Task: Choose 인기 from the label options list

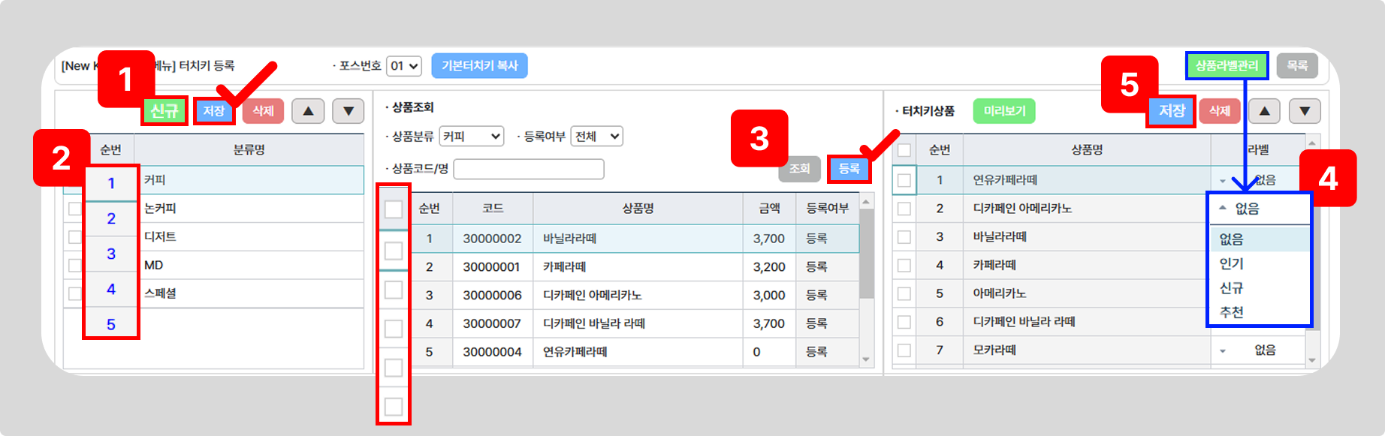Action: 1232,263
